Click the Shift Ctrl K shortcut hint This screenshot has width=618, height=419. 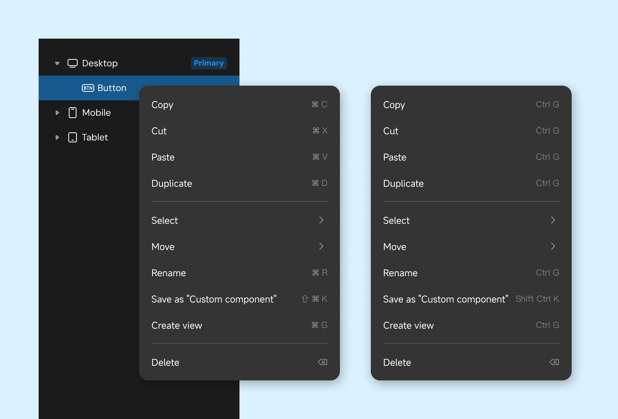pos(537,299)
